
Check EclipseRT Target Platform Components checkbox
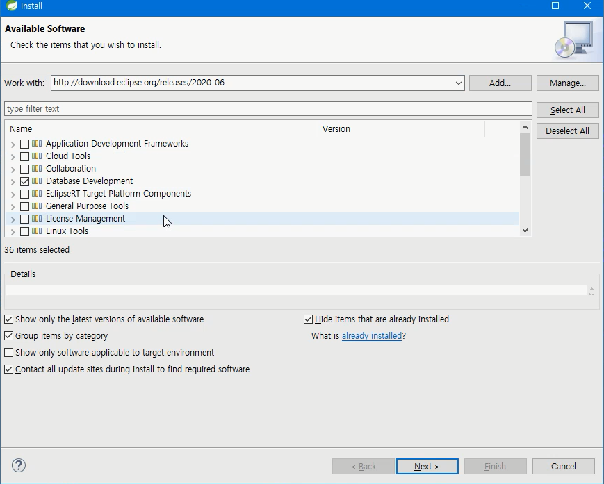(24, 194)
